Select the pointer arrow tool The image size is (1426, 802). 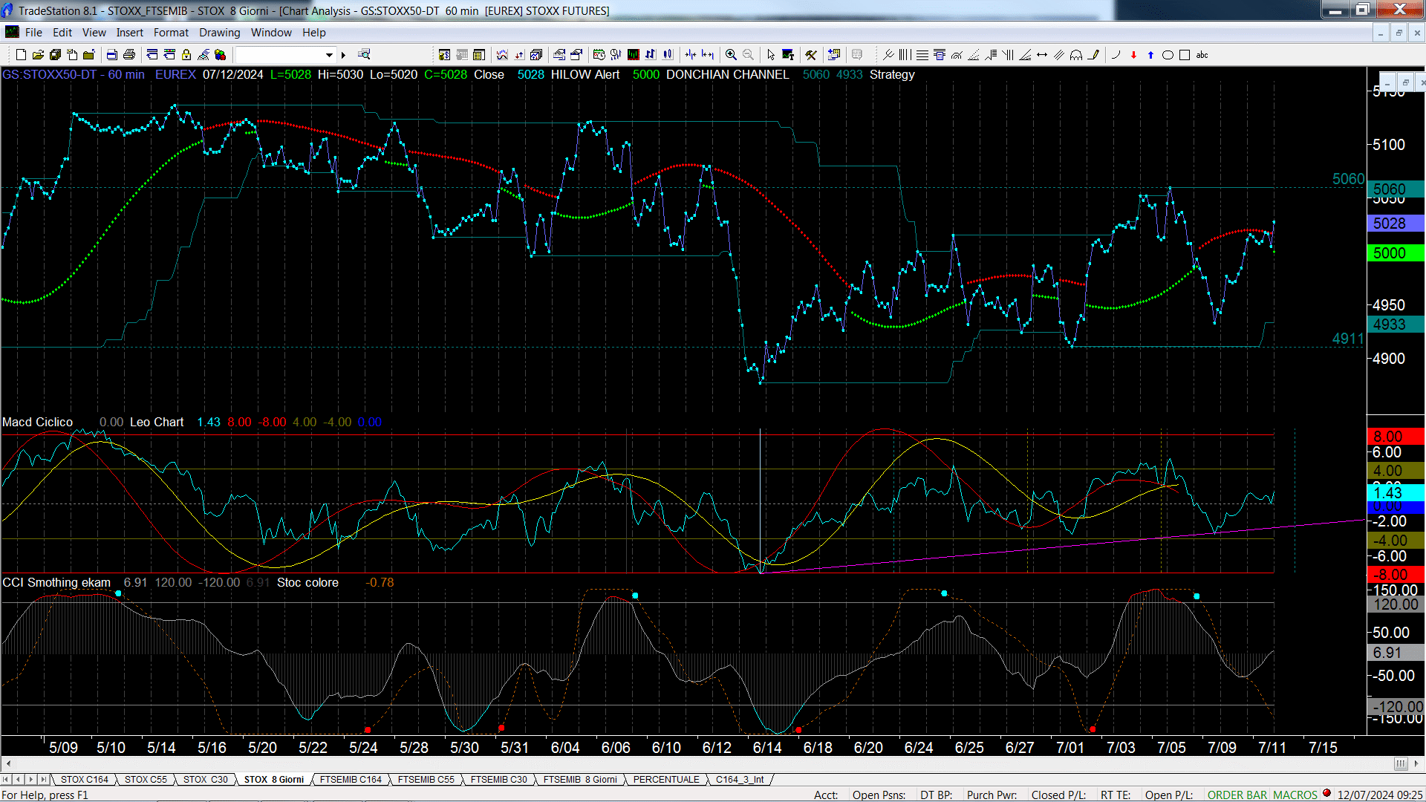771,54
